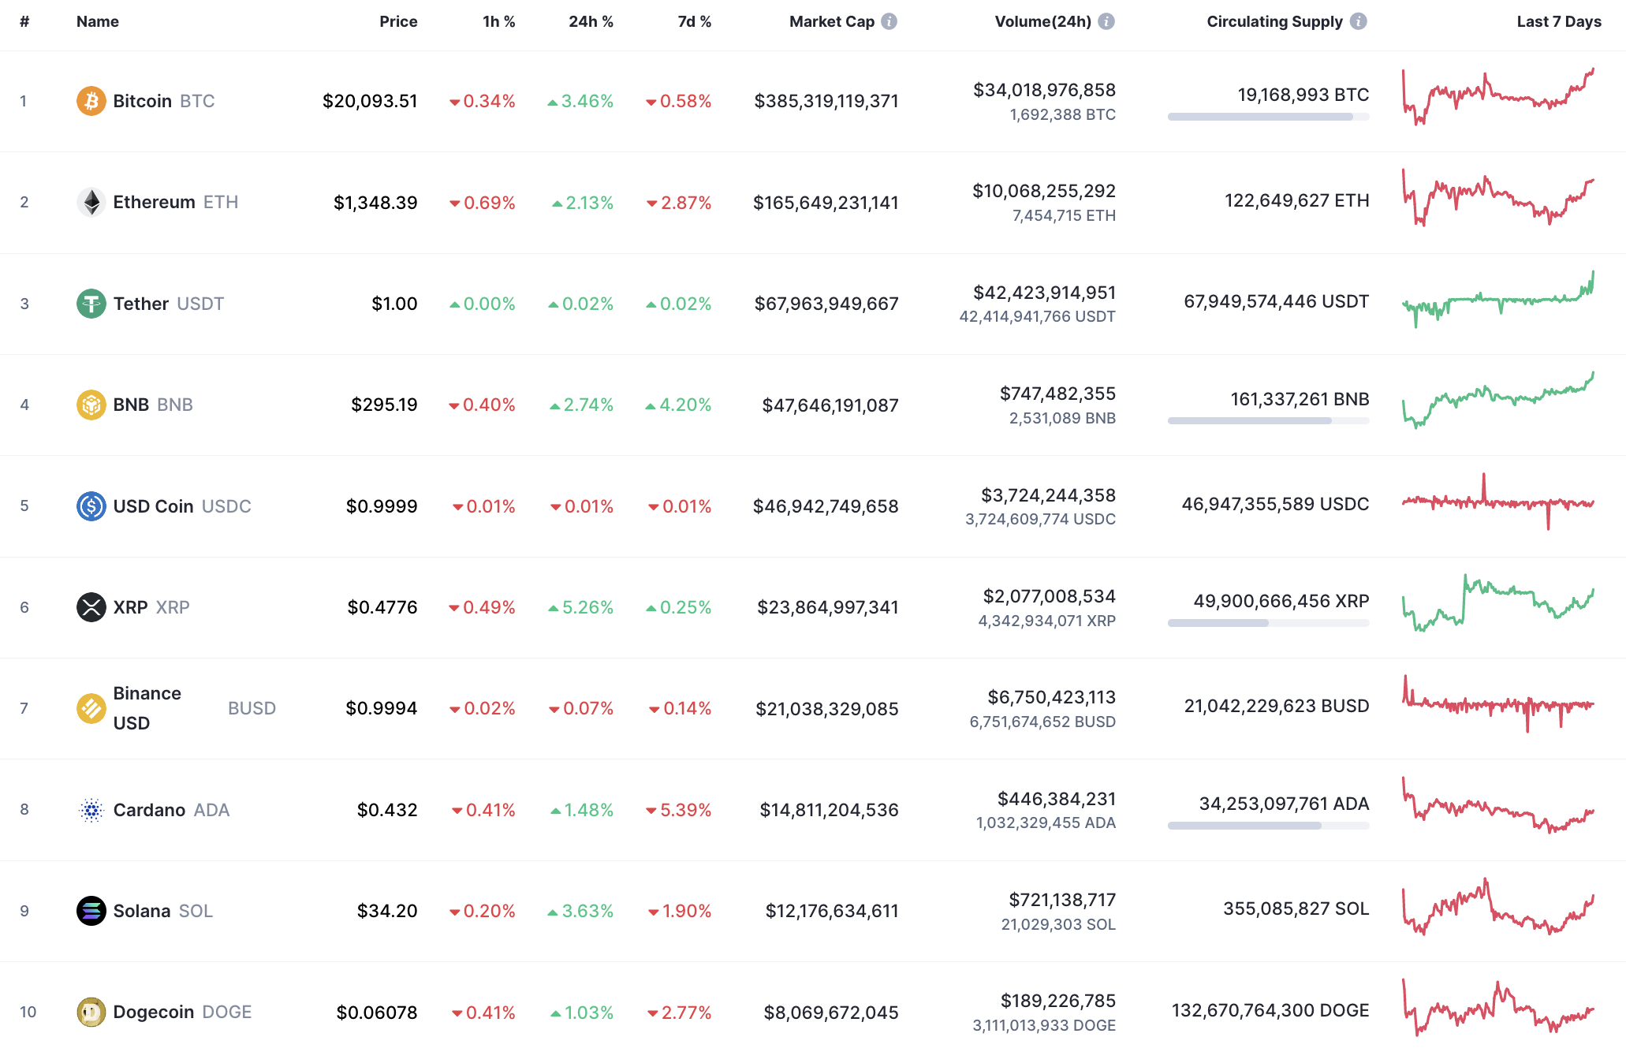Select the USD Coin circular logo
This screenshot has width=1626, height=1052.
click(x=91, y=506)
